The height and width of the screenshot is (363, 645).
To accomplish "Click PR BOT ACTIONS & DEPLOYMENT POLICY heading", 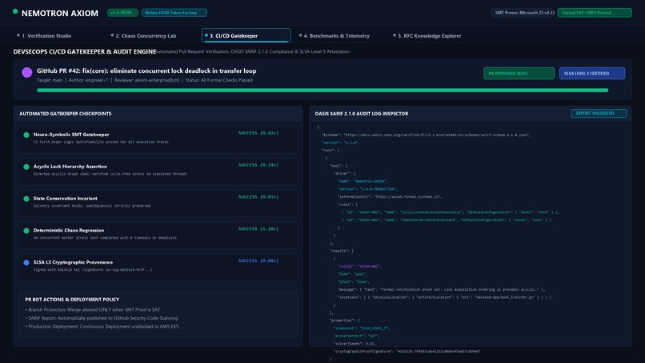I will coord(72,300).
